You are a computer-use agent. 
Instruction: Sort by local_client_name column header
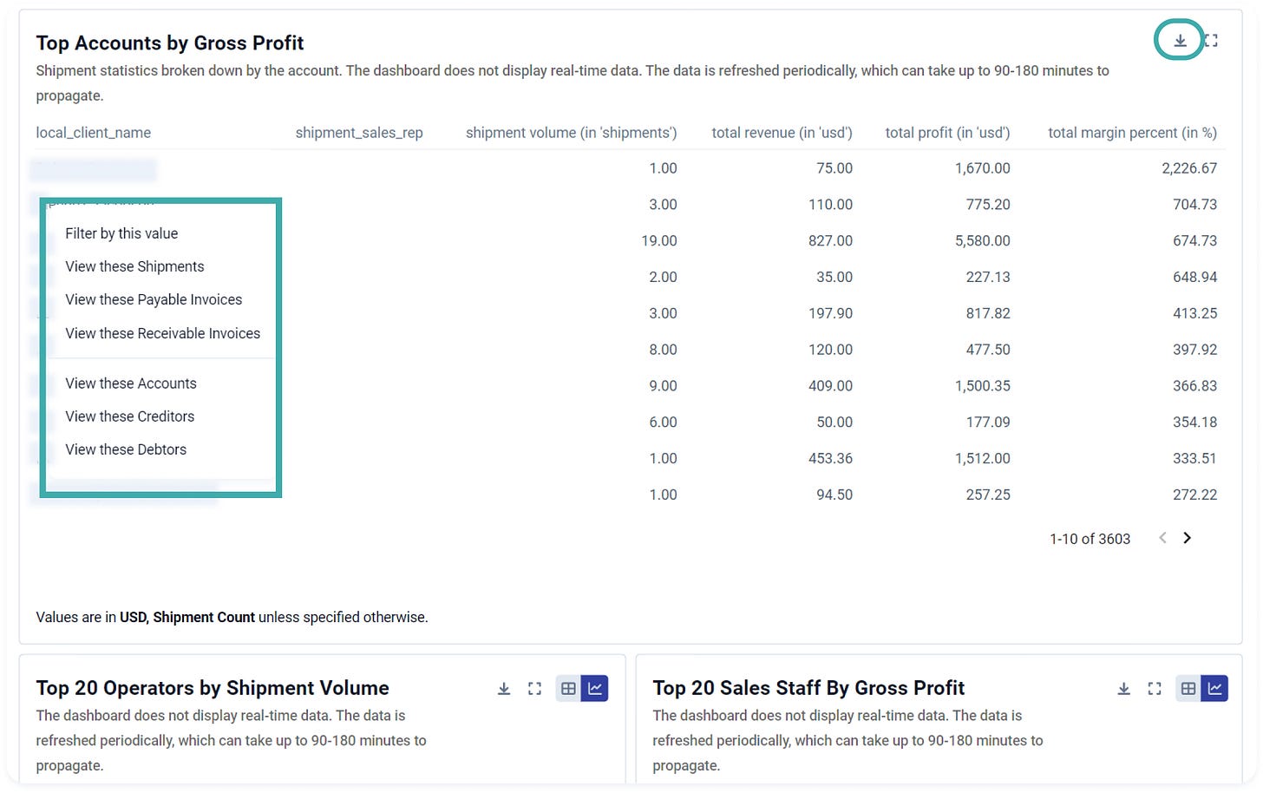(x=93, y=133)
